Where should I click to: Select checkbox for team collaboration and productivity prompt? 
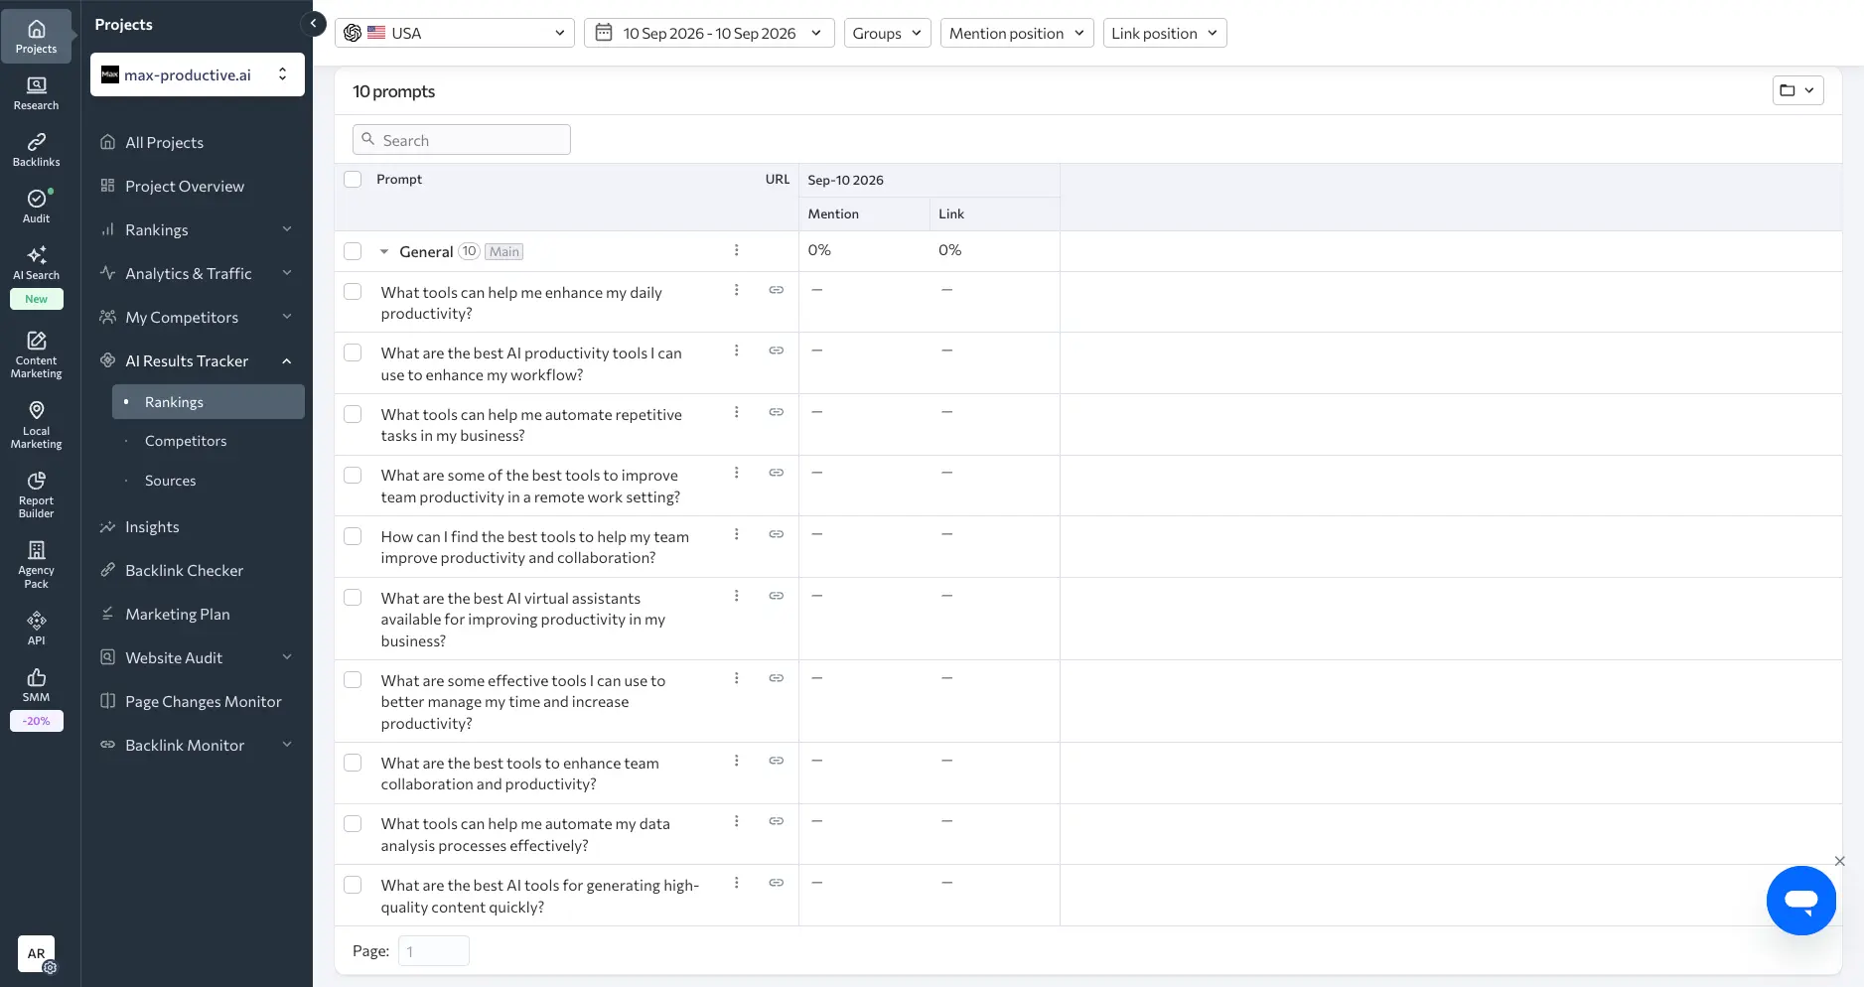353,763
